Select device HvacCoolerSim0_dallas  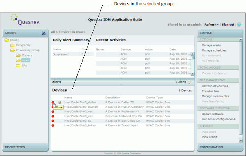pos(80,103)
